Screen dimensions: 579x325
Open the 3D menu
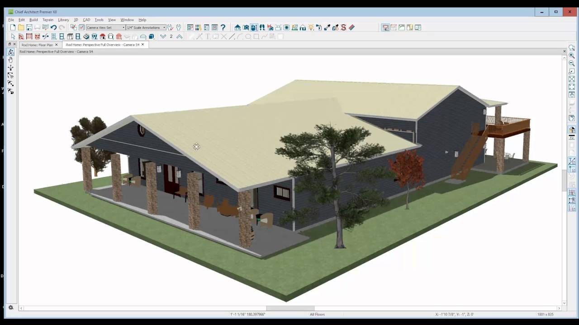click(76, 20)
